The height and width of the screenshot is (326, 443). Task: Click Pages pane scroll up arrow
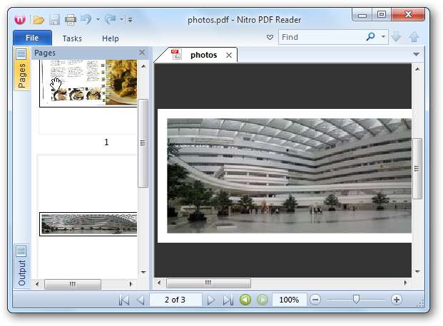(143, 66)
